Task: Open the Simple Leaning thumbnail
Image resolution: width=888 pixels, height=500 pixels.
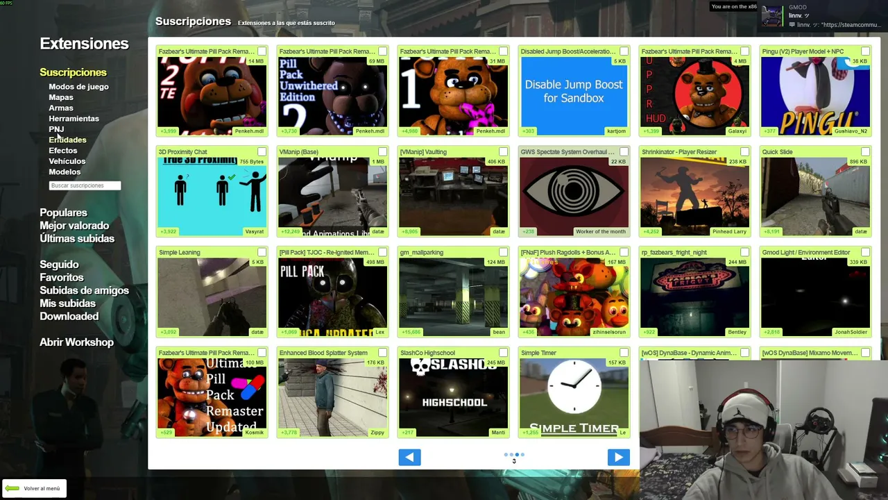Action: tap(212, 297)
